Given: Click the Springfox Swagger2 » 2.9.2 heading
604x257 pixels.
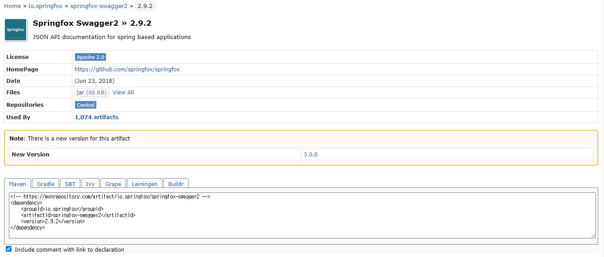Looking at the screenshot, I should (92, 23).
